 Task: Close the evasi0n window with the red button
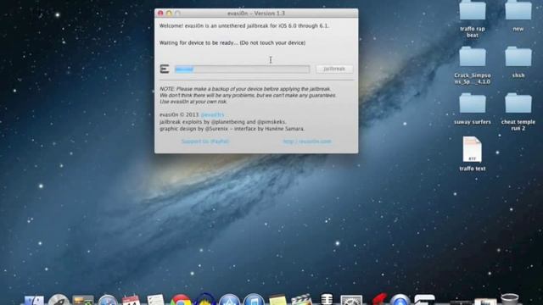coord(160,14)
